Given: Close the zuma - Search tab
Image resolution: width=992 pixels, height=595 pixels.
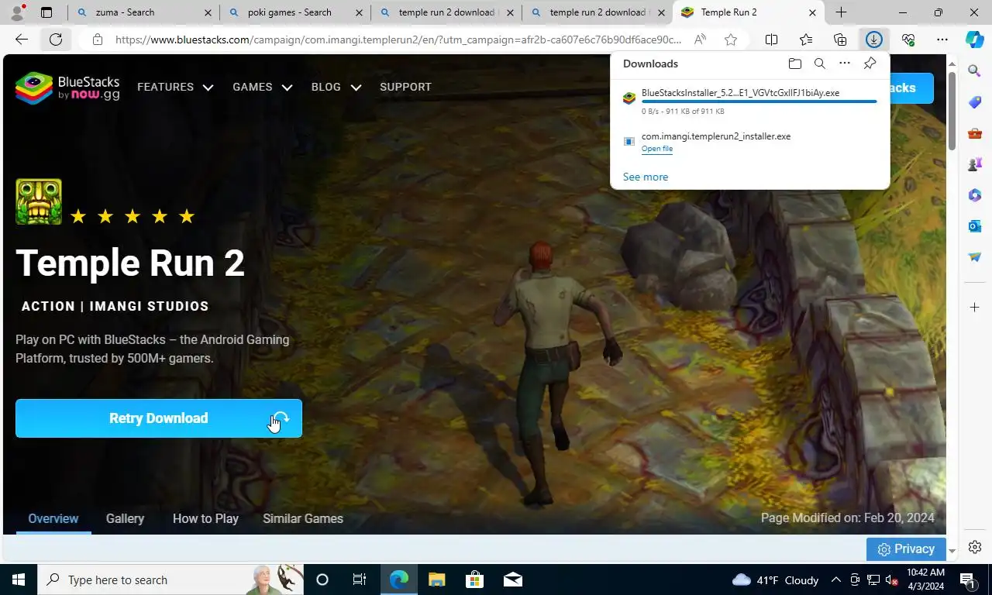Looking at the screenshot, I should coord(207,12).
